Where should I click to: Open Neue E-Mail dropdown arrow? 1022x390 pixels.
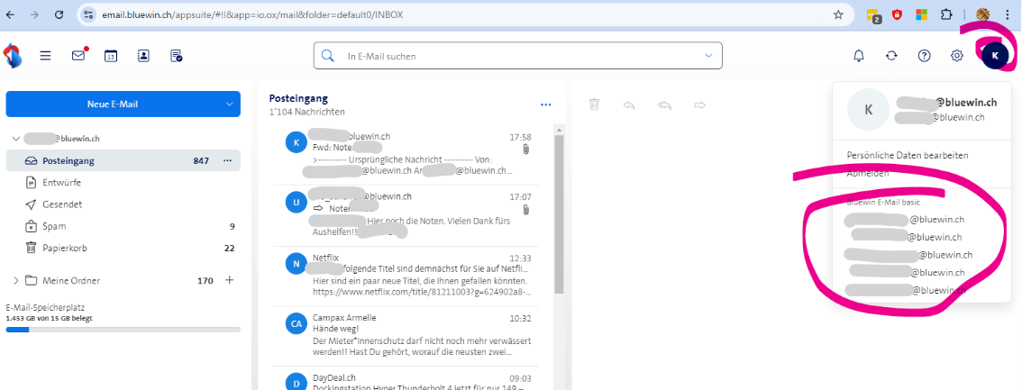pyautogui.click(x=229, y=104)
